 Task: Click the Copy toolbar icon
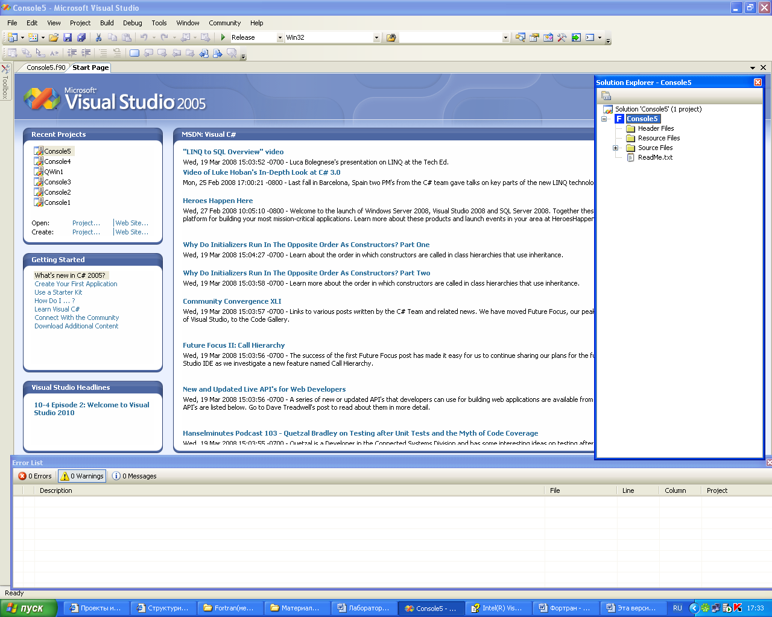pyautogui.click(x=113, y=37)
